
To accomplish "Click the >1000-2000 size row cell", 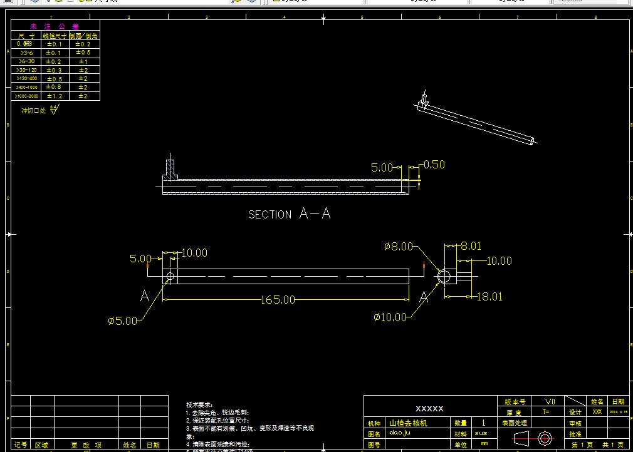I will (x=27, y=96).
